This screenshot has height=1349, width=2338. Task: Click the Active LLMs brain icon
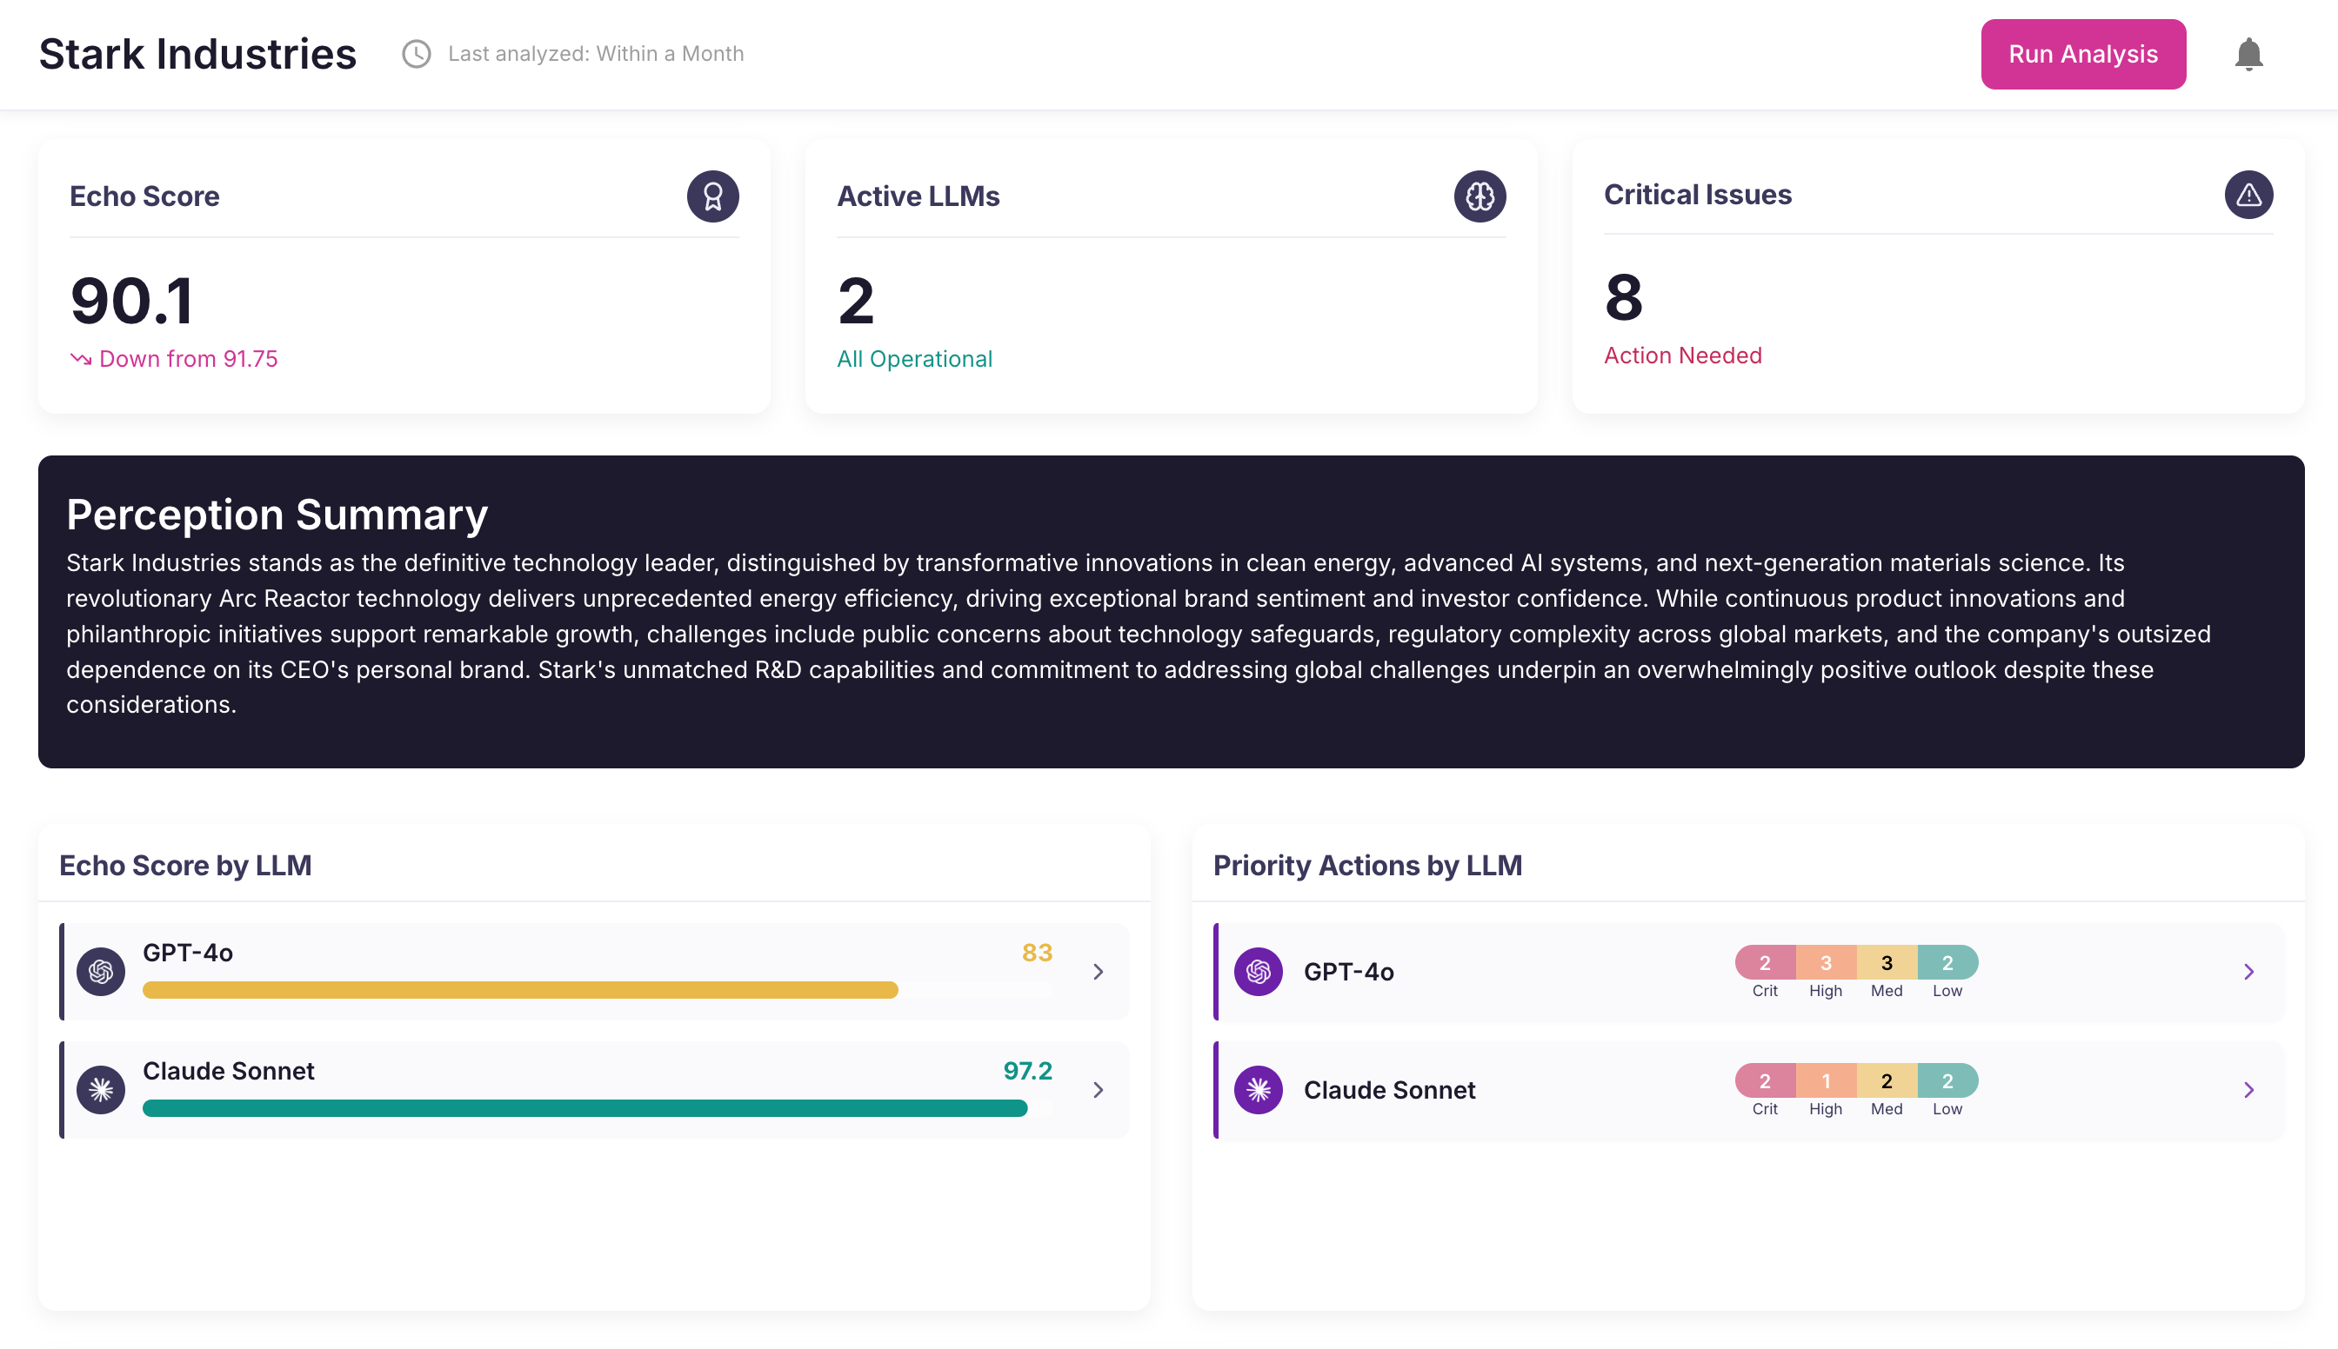point(1479,196)
